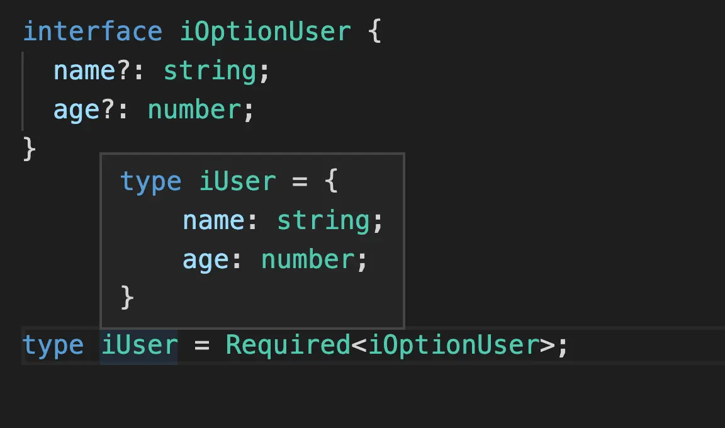Click name property in the tooltip
Screen dimensions: 725x428
213,220
